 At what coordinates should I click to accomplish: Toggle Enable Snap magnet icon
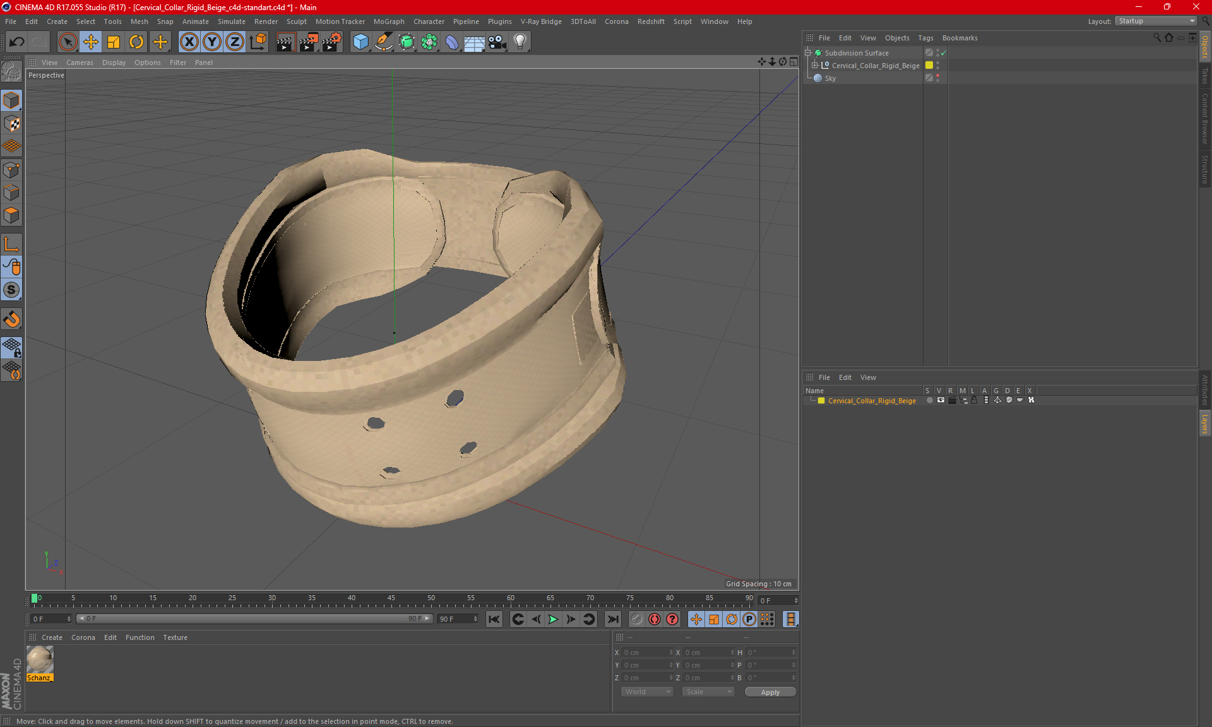pos(11,319)
